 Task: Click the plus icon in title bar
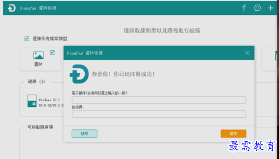coord(271,8)
